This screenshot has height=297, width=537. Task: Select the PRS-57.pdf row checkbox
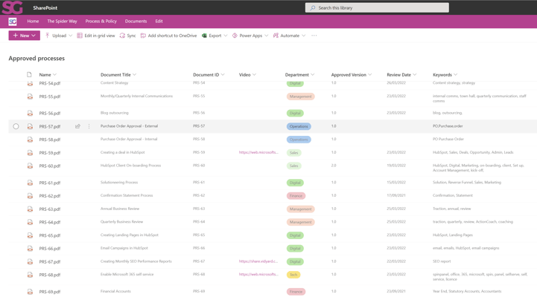[x=16, y=126]
